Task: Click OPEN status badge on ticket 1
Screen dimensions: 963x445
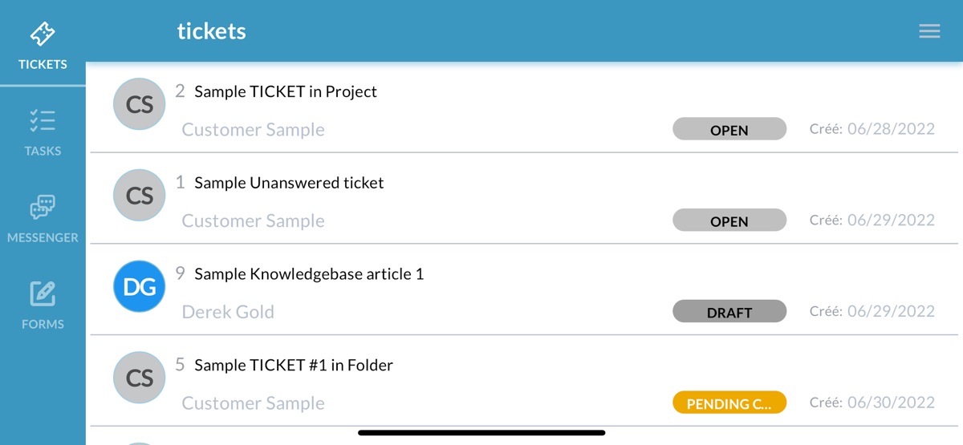Action: [729, 221]
